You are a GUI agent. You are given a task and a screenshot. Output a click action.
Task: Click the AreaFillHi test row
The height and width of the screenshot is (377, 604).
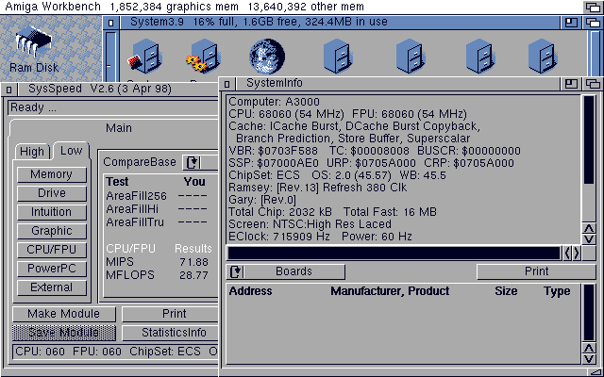157,209
